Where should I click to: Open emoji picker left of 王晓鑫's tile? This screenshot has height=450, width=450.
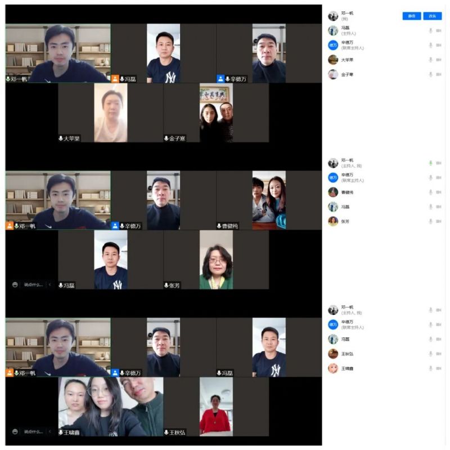15,432
